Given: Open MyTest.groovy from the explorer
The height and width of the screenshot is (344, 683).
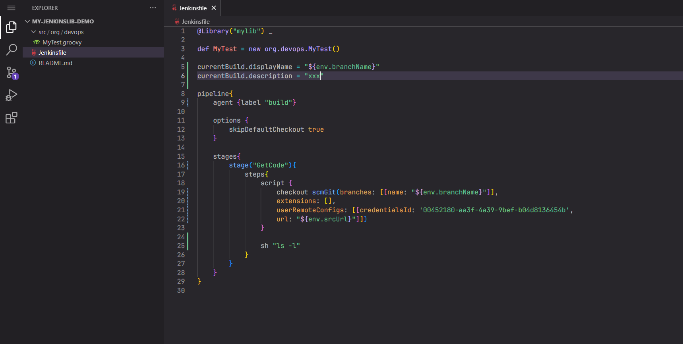Looking at the screenshot, I should pos(62,42).
